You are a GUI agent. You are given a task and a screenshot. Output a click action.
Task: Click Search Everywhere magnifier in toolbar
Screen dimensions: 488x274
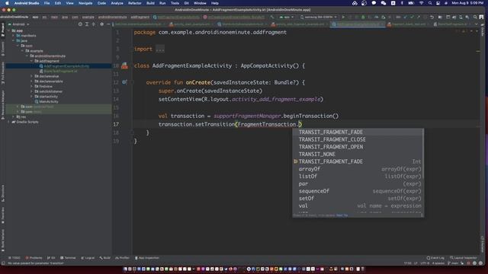pyautogui.click(x=475, y=17)
